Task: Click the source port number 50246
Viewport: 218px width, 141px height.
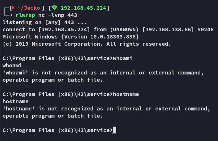Action: click(205, 29)
